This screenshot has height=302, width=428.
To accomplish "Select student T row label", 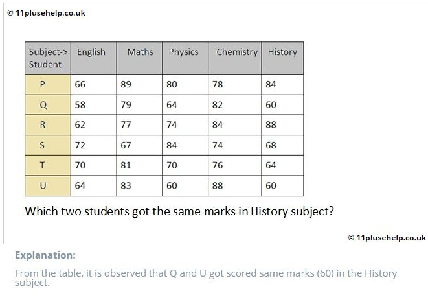I will pyautogui.click(x=48, y=165).
